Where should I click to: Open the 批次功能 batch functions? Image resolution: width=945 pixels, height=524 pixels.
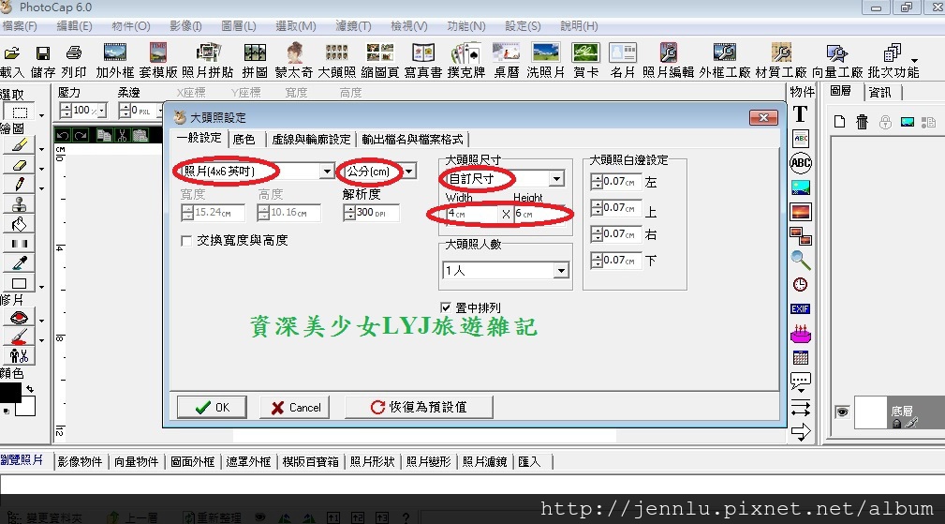pyautogui.click(x=893, y=60)
